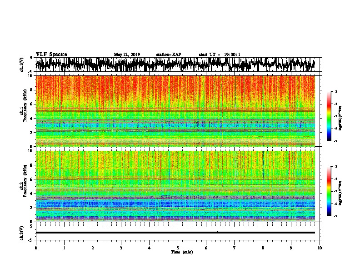Click the ch.2 frequency tick "2"
Image resolution: width=360 pixels, height=278 pixels.
click(x=32, y=208)
